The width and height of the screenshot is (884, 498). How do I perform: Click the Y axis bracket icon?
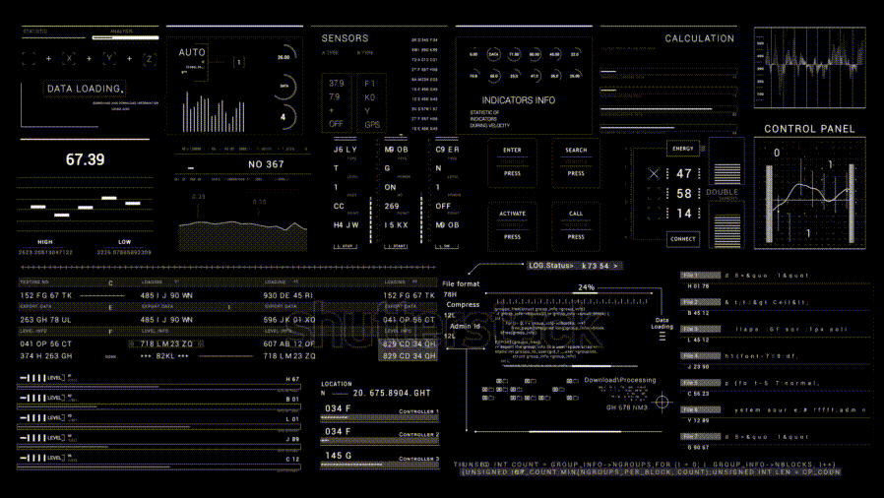[x=112, y=59]
